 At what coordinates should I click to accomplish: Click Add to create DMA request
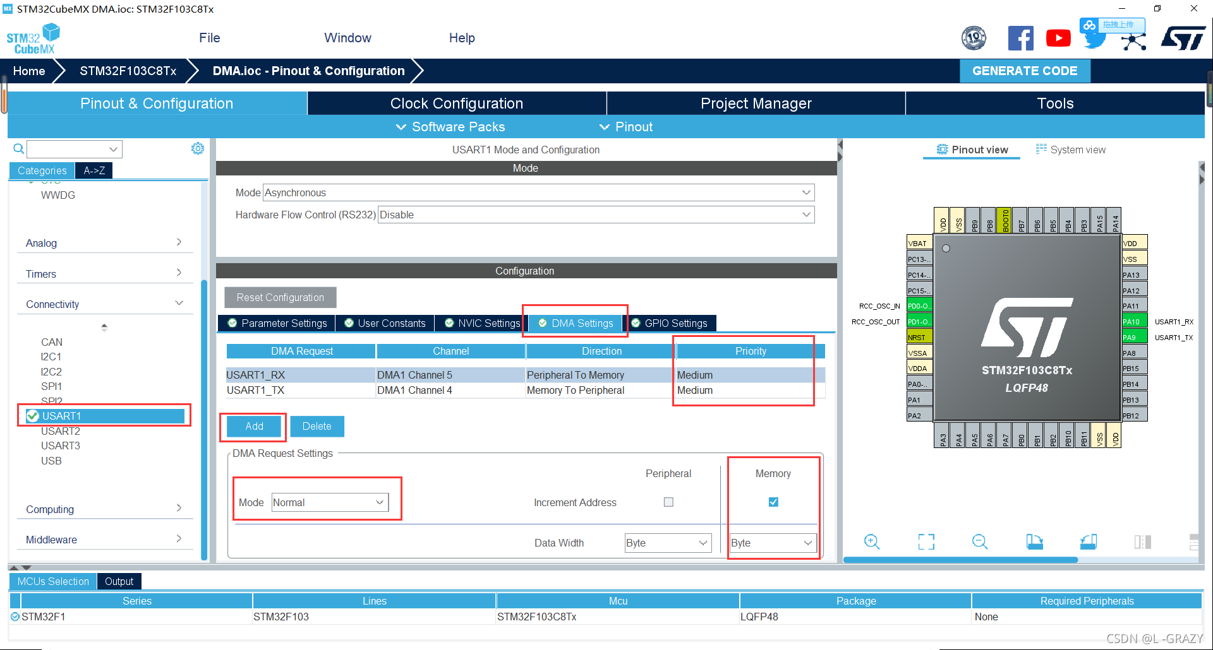coord(254,427)
